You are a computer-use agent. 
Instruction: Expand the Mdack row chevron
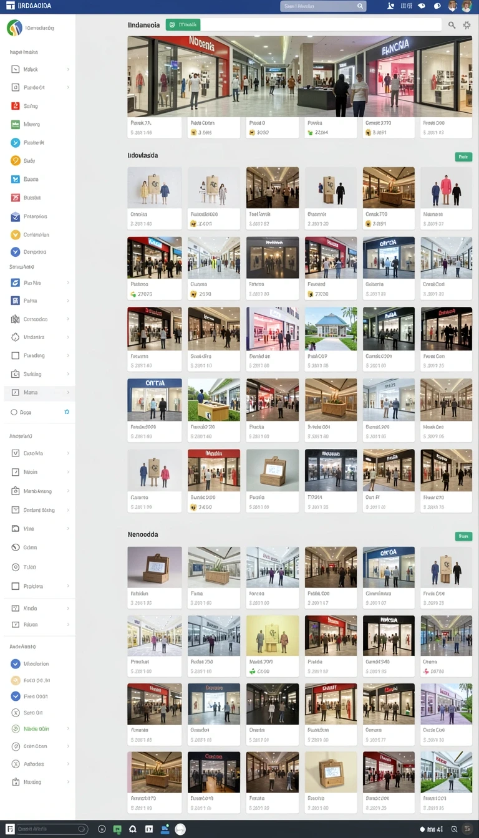pyautogui.click(x=68, y=69)
